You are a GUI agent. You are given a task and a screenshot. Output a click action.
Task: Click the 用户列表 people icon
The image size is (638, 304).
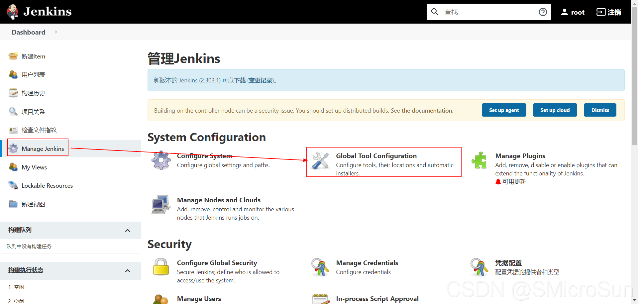13,74
